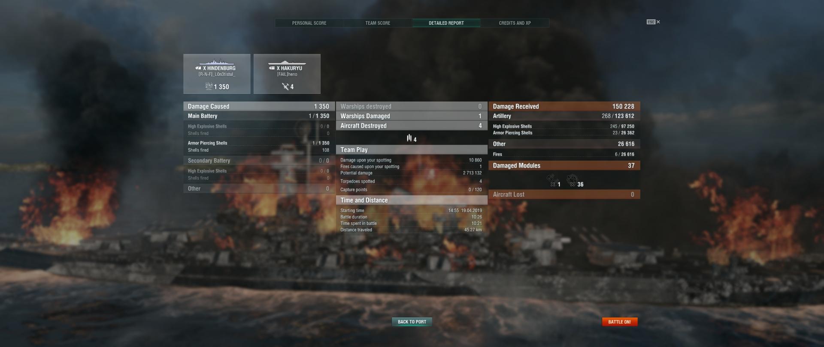Expand the Damaged Modules header row

click(564, 165)
